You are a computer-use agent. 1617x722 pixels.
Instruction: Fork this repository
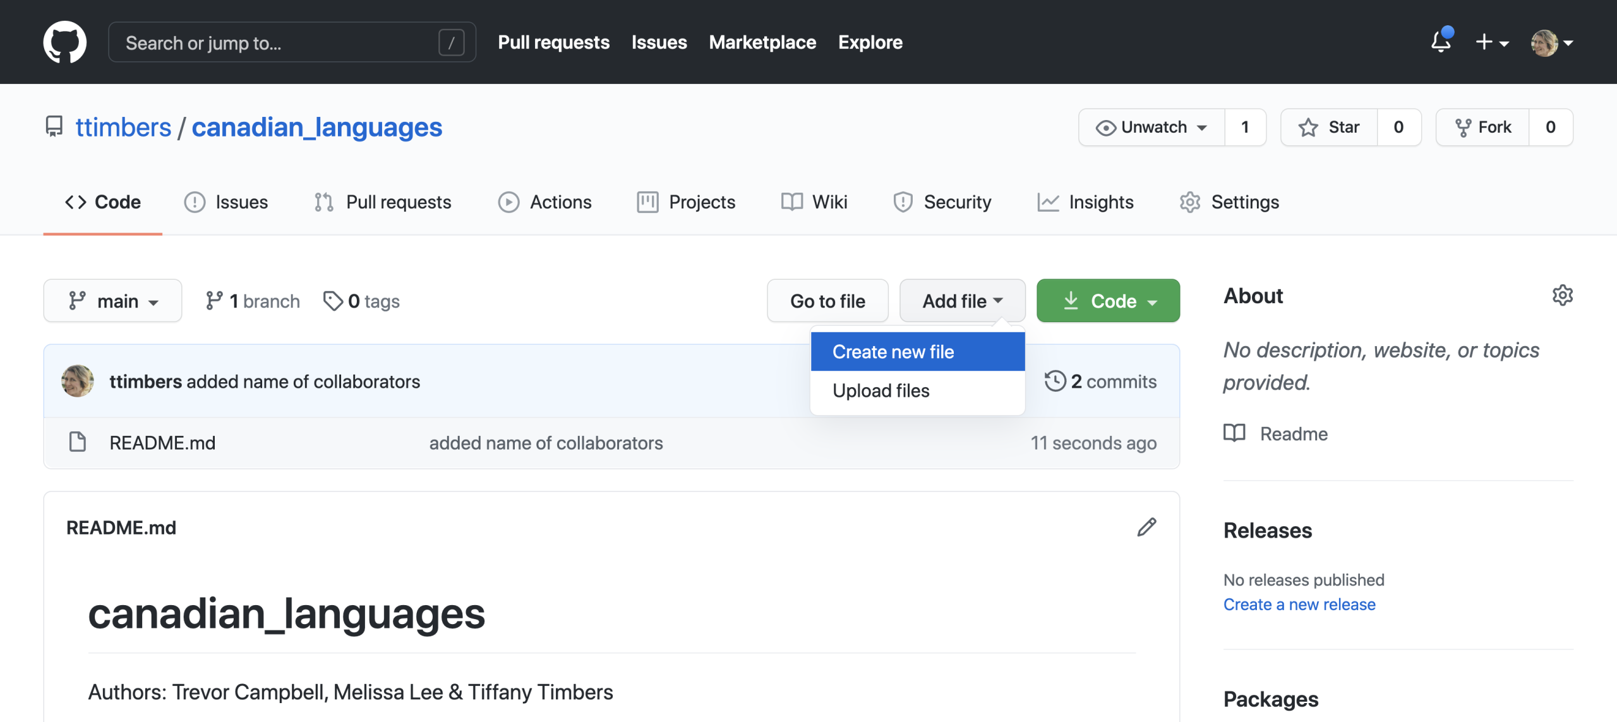(x=1482, y=127)
